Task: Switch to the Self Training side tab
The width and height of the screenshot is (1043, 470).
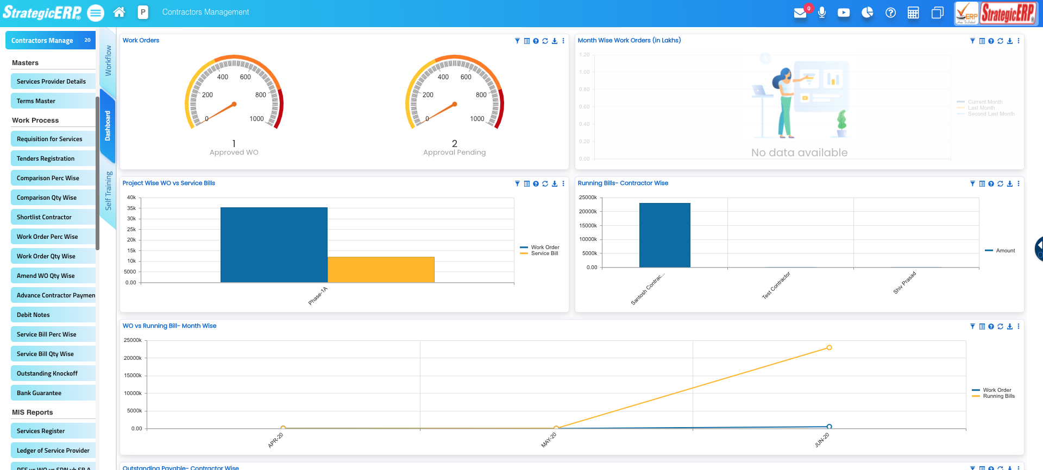Action: 108,191
